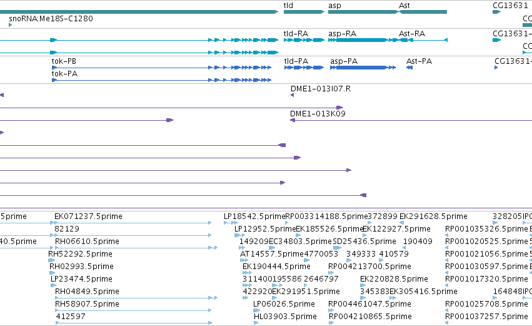Image resolution: width=532 pixels, height=326 pixels.
Task: Select EST SD25436.5prime
Action: point(364,242)
